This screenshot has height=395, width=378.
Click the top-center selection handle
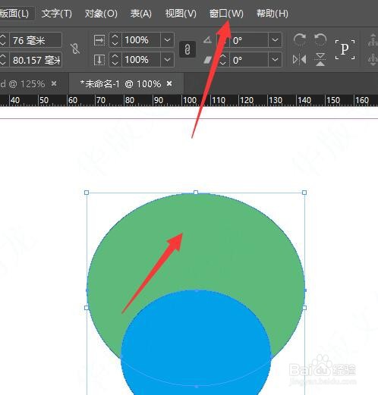click(196, 193)
